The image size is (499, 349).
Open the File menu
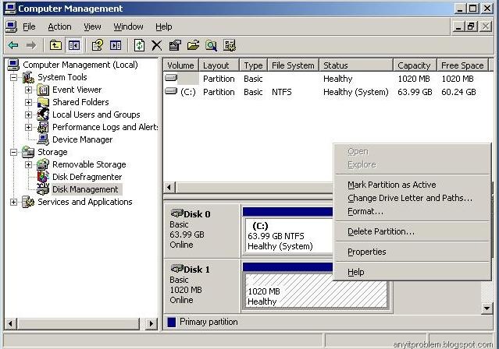[29, 27]
